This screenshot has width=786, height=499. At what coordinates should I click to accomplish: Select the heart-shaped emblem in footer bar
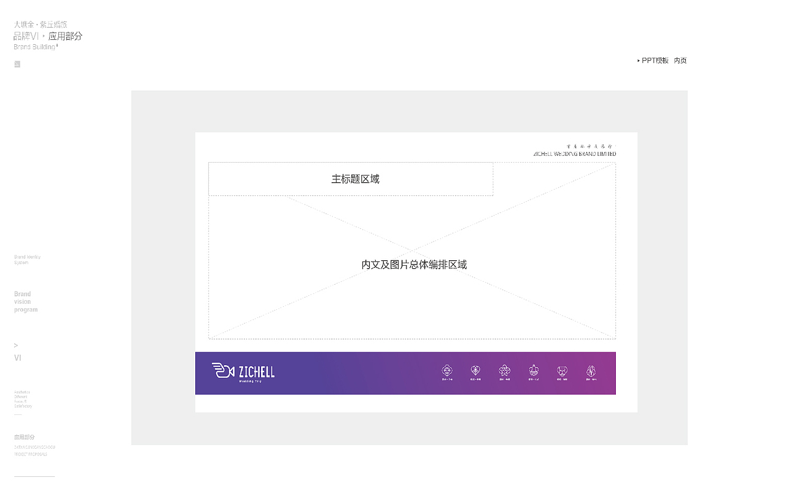(475, 371)
